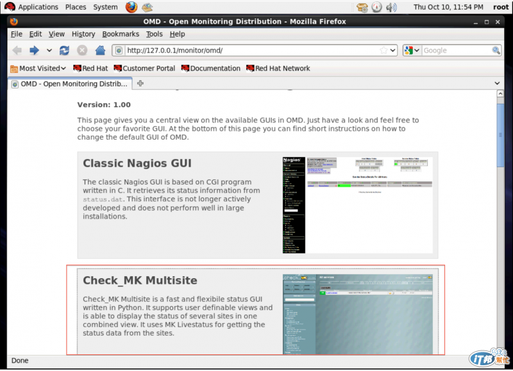Open the History menu
This screenshot has height=371, width=513.
[x=83, y=34]
